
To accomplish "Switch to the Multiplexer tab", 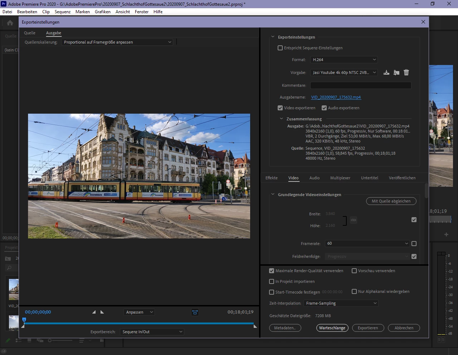I will 340,178.
